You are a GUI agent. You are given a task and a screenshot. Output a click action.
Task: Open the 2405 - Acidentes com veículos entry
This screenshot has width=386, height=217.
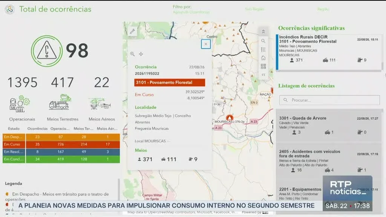(329, 161)
